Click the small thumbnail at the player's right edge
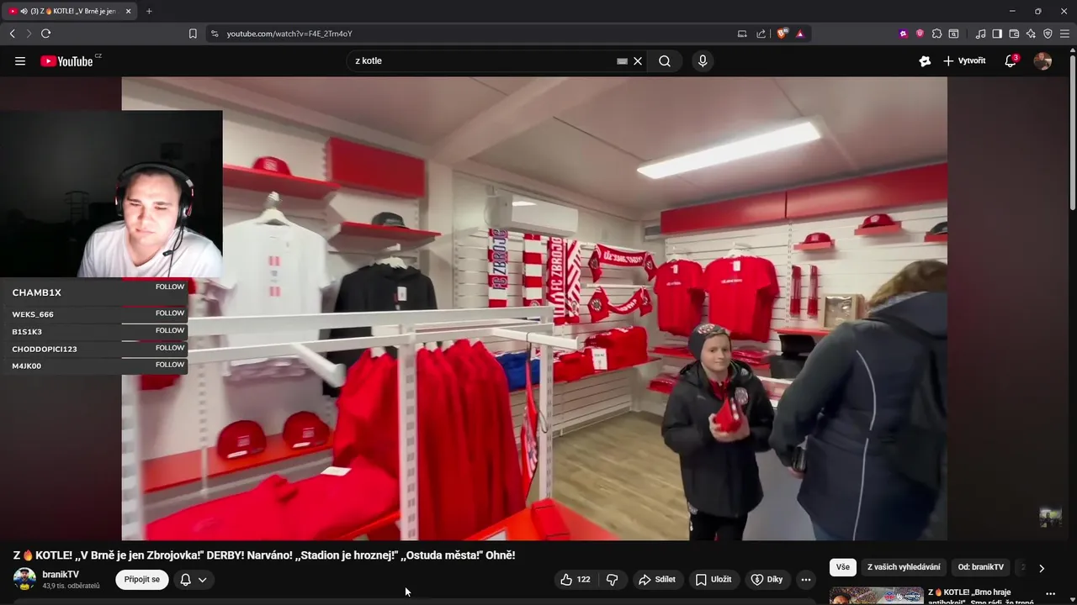Screen dimensions: 1077x605 [1050, 517]
